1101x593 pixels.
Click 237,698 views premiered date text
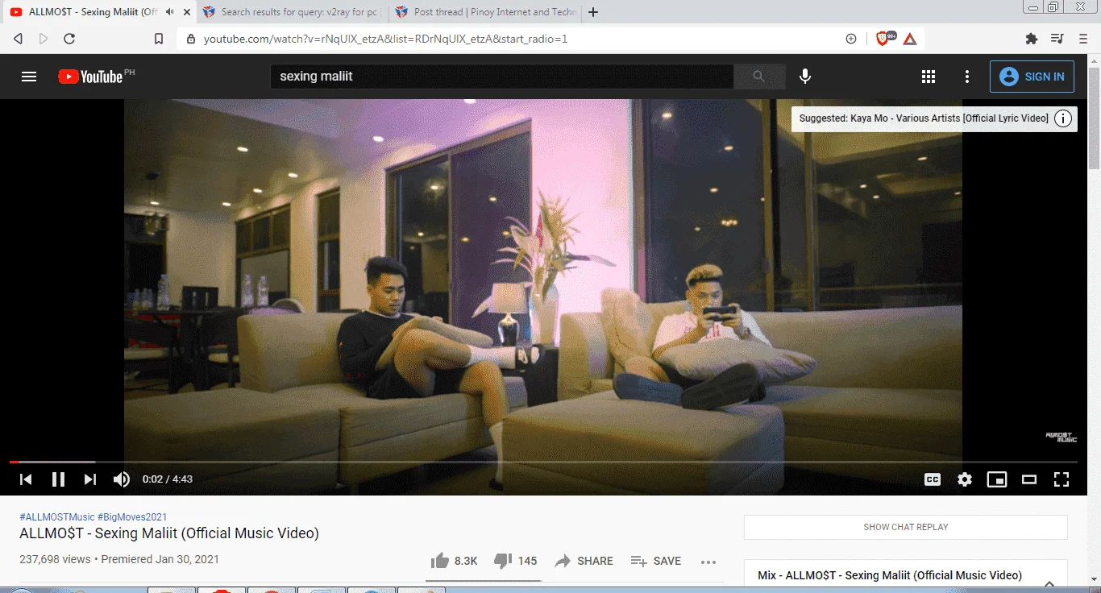coord(119,559)
